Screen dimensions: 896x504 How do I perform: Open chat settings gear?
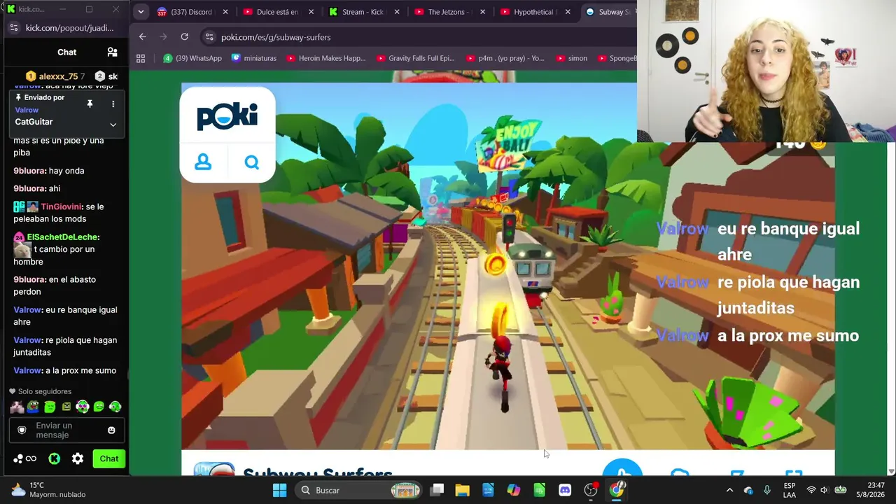click(x=78, y=458)
